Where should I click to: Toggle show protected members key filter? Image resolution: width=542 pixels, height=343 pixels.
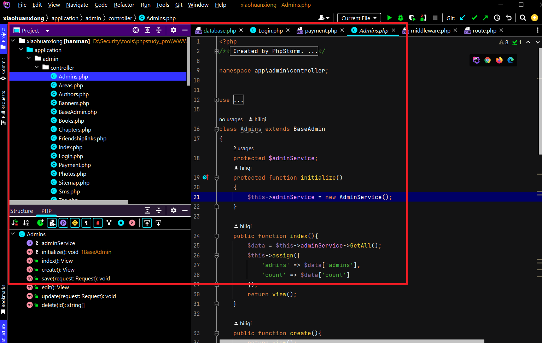[87, 223]
